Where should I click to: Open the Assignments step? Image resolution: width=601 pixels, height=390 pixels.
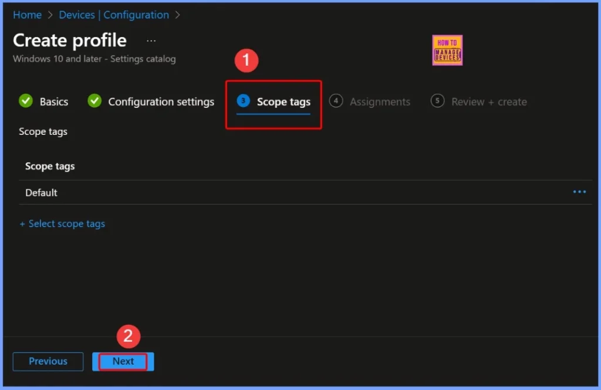380,102
